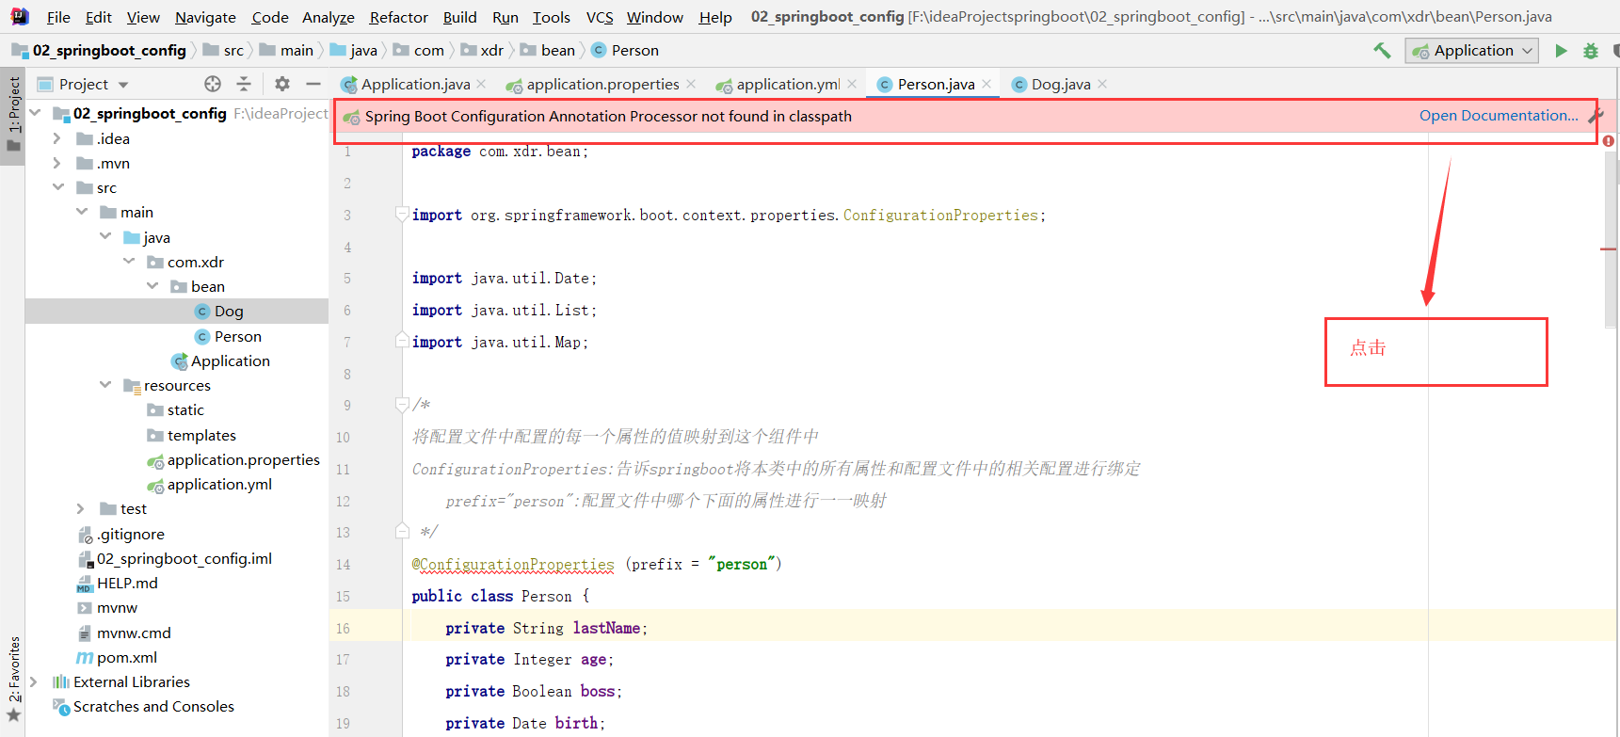Click the editor vertical scrollbar
The image size is (1620, 737).
click(x=1609, y=241)
